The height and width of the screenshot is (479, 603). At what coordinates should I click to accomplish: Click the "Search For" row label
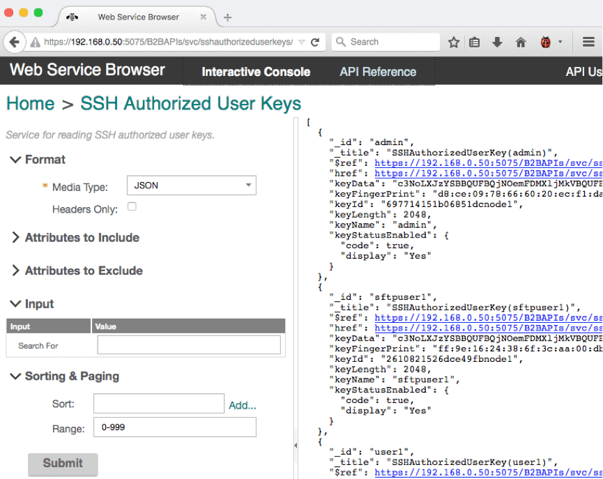pos(38,346)
